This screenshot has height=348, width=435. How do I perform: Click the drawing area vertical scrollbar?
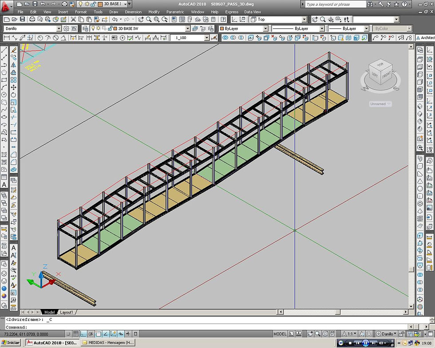coord(411,176)
